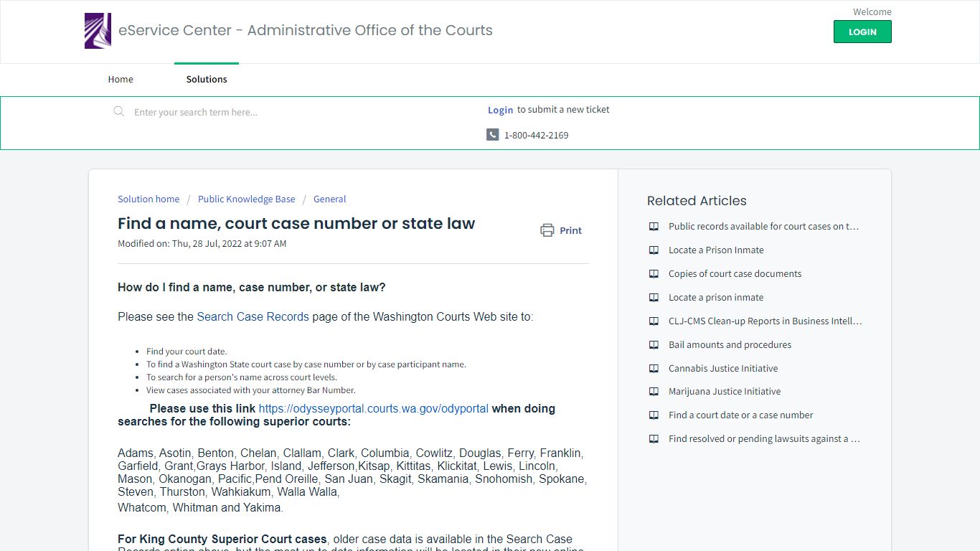Click the heading How do I find a name
The image size is (980, 551).
tap(252, 287)
